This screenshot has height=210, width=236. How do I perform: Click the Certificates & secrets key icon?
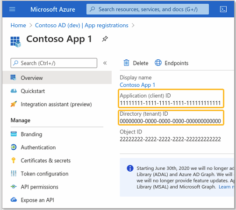[14, 160]
